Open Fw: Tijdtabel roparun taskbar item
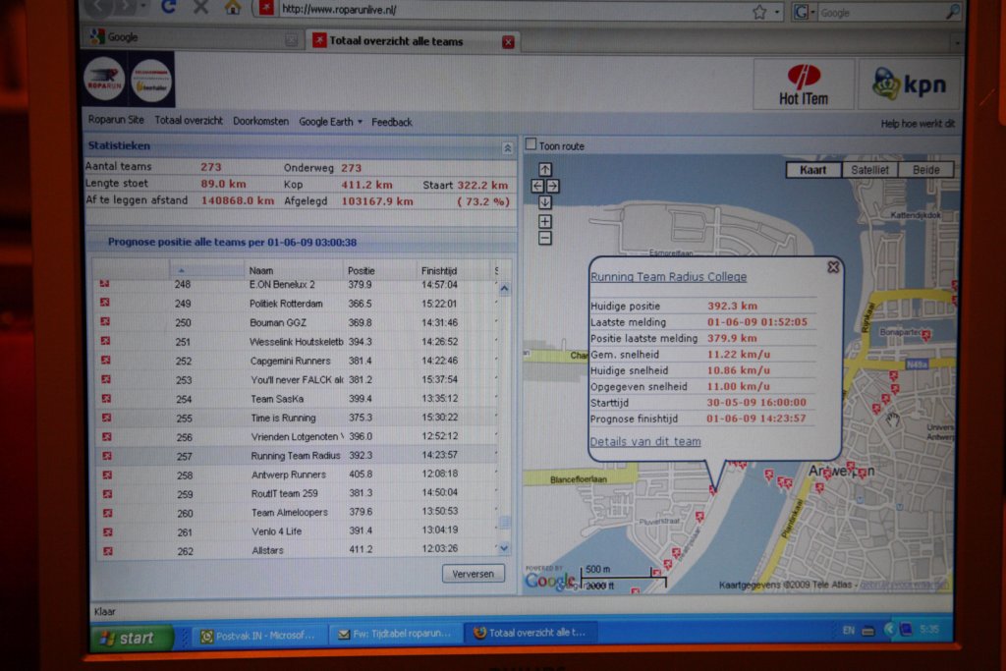 (x=395, y=634)
